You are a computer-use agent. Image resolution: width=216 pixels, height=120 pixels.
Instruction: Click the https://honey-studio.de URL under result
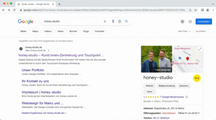[x=35, y=50]
